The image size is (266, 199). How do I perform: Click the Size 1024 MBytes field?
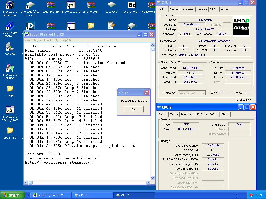(186, 129)
